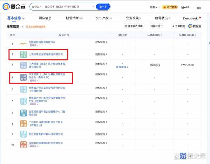Open the APP download link
Image resolution: width=210 pixels, height=164 pixels.
(x=185, y=7)
